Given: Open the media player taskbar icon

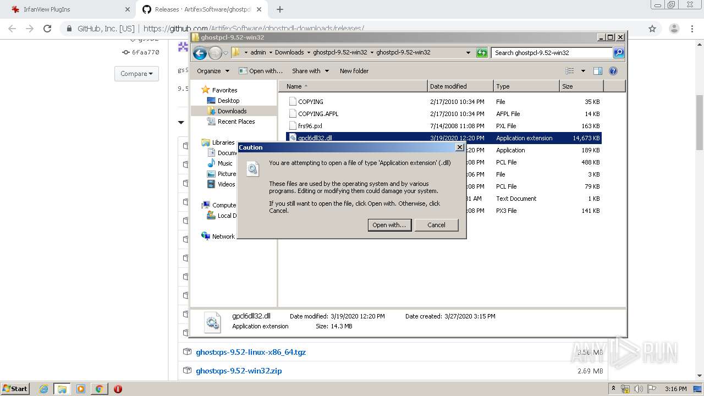Looking at the screenshot, I should [x=81, y=389].
